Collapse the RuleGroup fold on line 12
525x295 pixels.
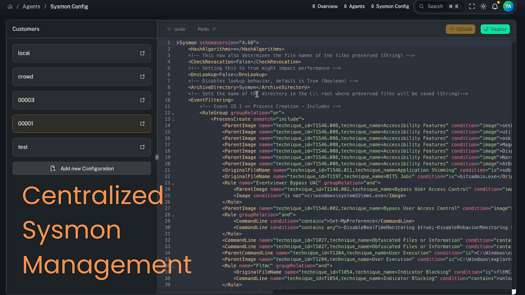pyautogui.click(x=173, y=113)
